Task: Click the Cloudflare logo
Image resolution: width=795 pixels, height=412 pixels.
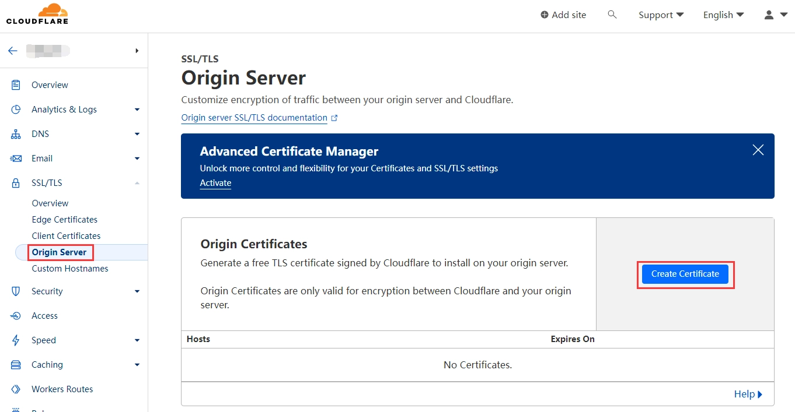Action: tap(37, 15)
